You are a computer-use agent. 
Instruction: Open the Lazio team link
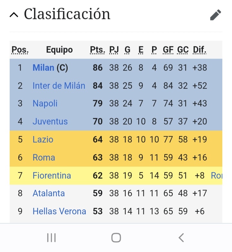[43, 139]
